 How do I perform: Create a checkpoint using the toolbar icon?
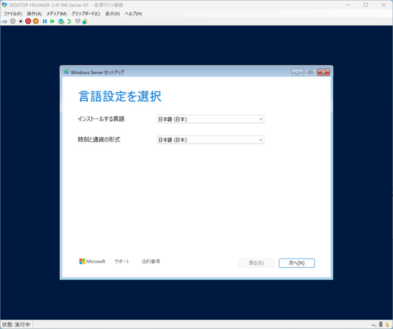click(x=61, y=21)
